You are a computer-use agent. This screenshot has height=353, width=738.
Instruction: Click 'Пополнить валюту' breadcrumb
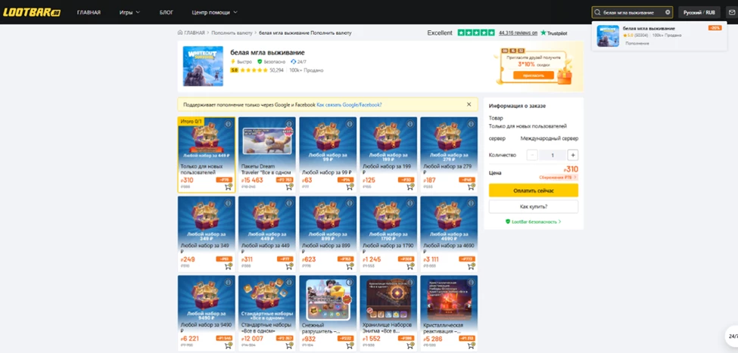click(231, 33)
